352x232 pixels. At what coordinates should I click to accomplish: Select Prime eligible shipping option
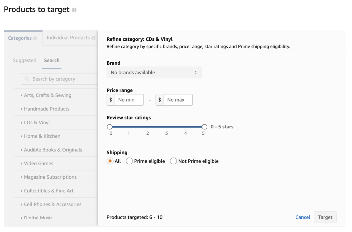(129, 161)
